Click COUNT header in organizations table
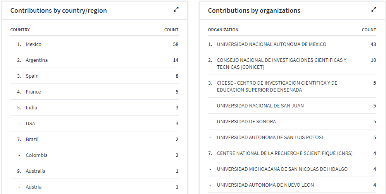386x194 pixels. (369, 30)
